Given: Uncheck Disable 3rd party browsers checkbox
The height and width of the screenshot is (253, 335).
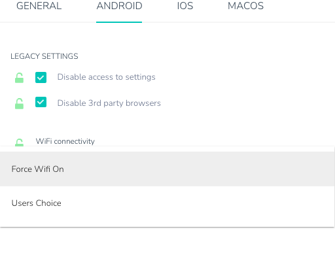Looking at the screenshot, I should (41, 102).
